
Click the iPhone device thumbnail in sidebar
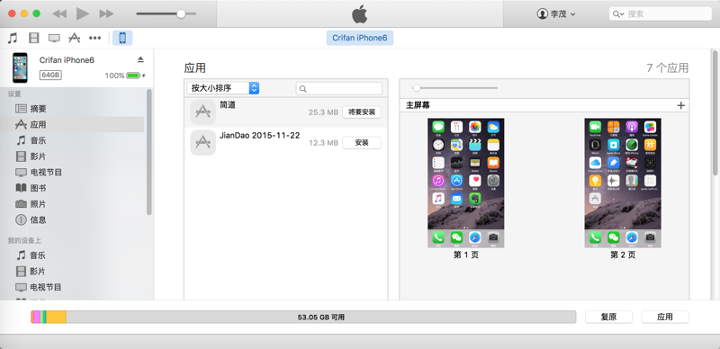20,67
